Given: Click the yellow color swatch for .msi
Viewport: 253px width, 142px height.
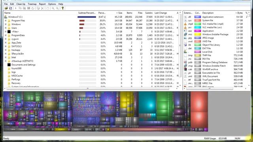Looking at the screenshot, I should click(x=198, y=34).
